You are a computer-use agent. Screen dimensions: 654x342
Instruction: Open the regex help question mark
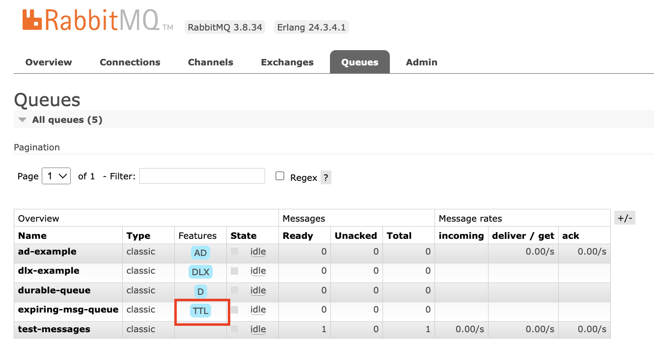[326, 177]
